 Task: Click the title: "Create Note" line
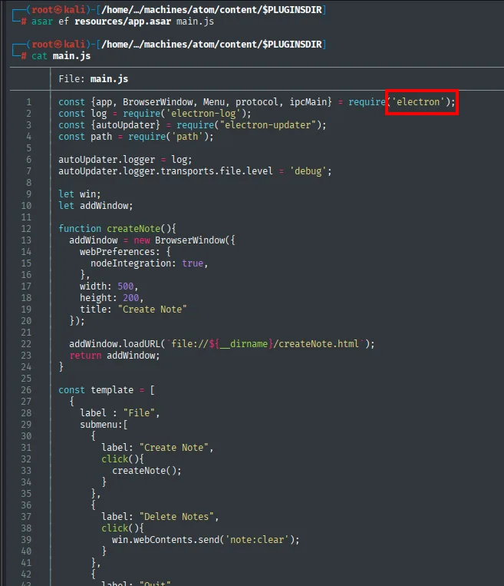point(133,310)
